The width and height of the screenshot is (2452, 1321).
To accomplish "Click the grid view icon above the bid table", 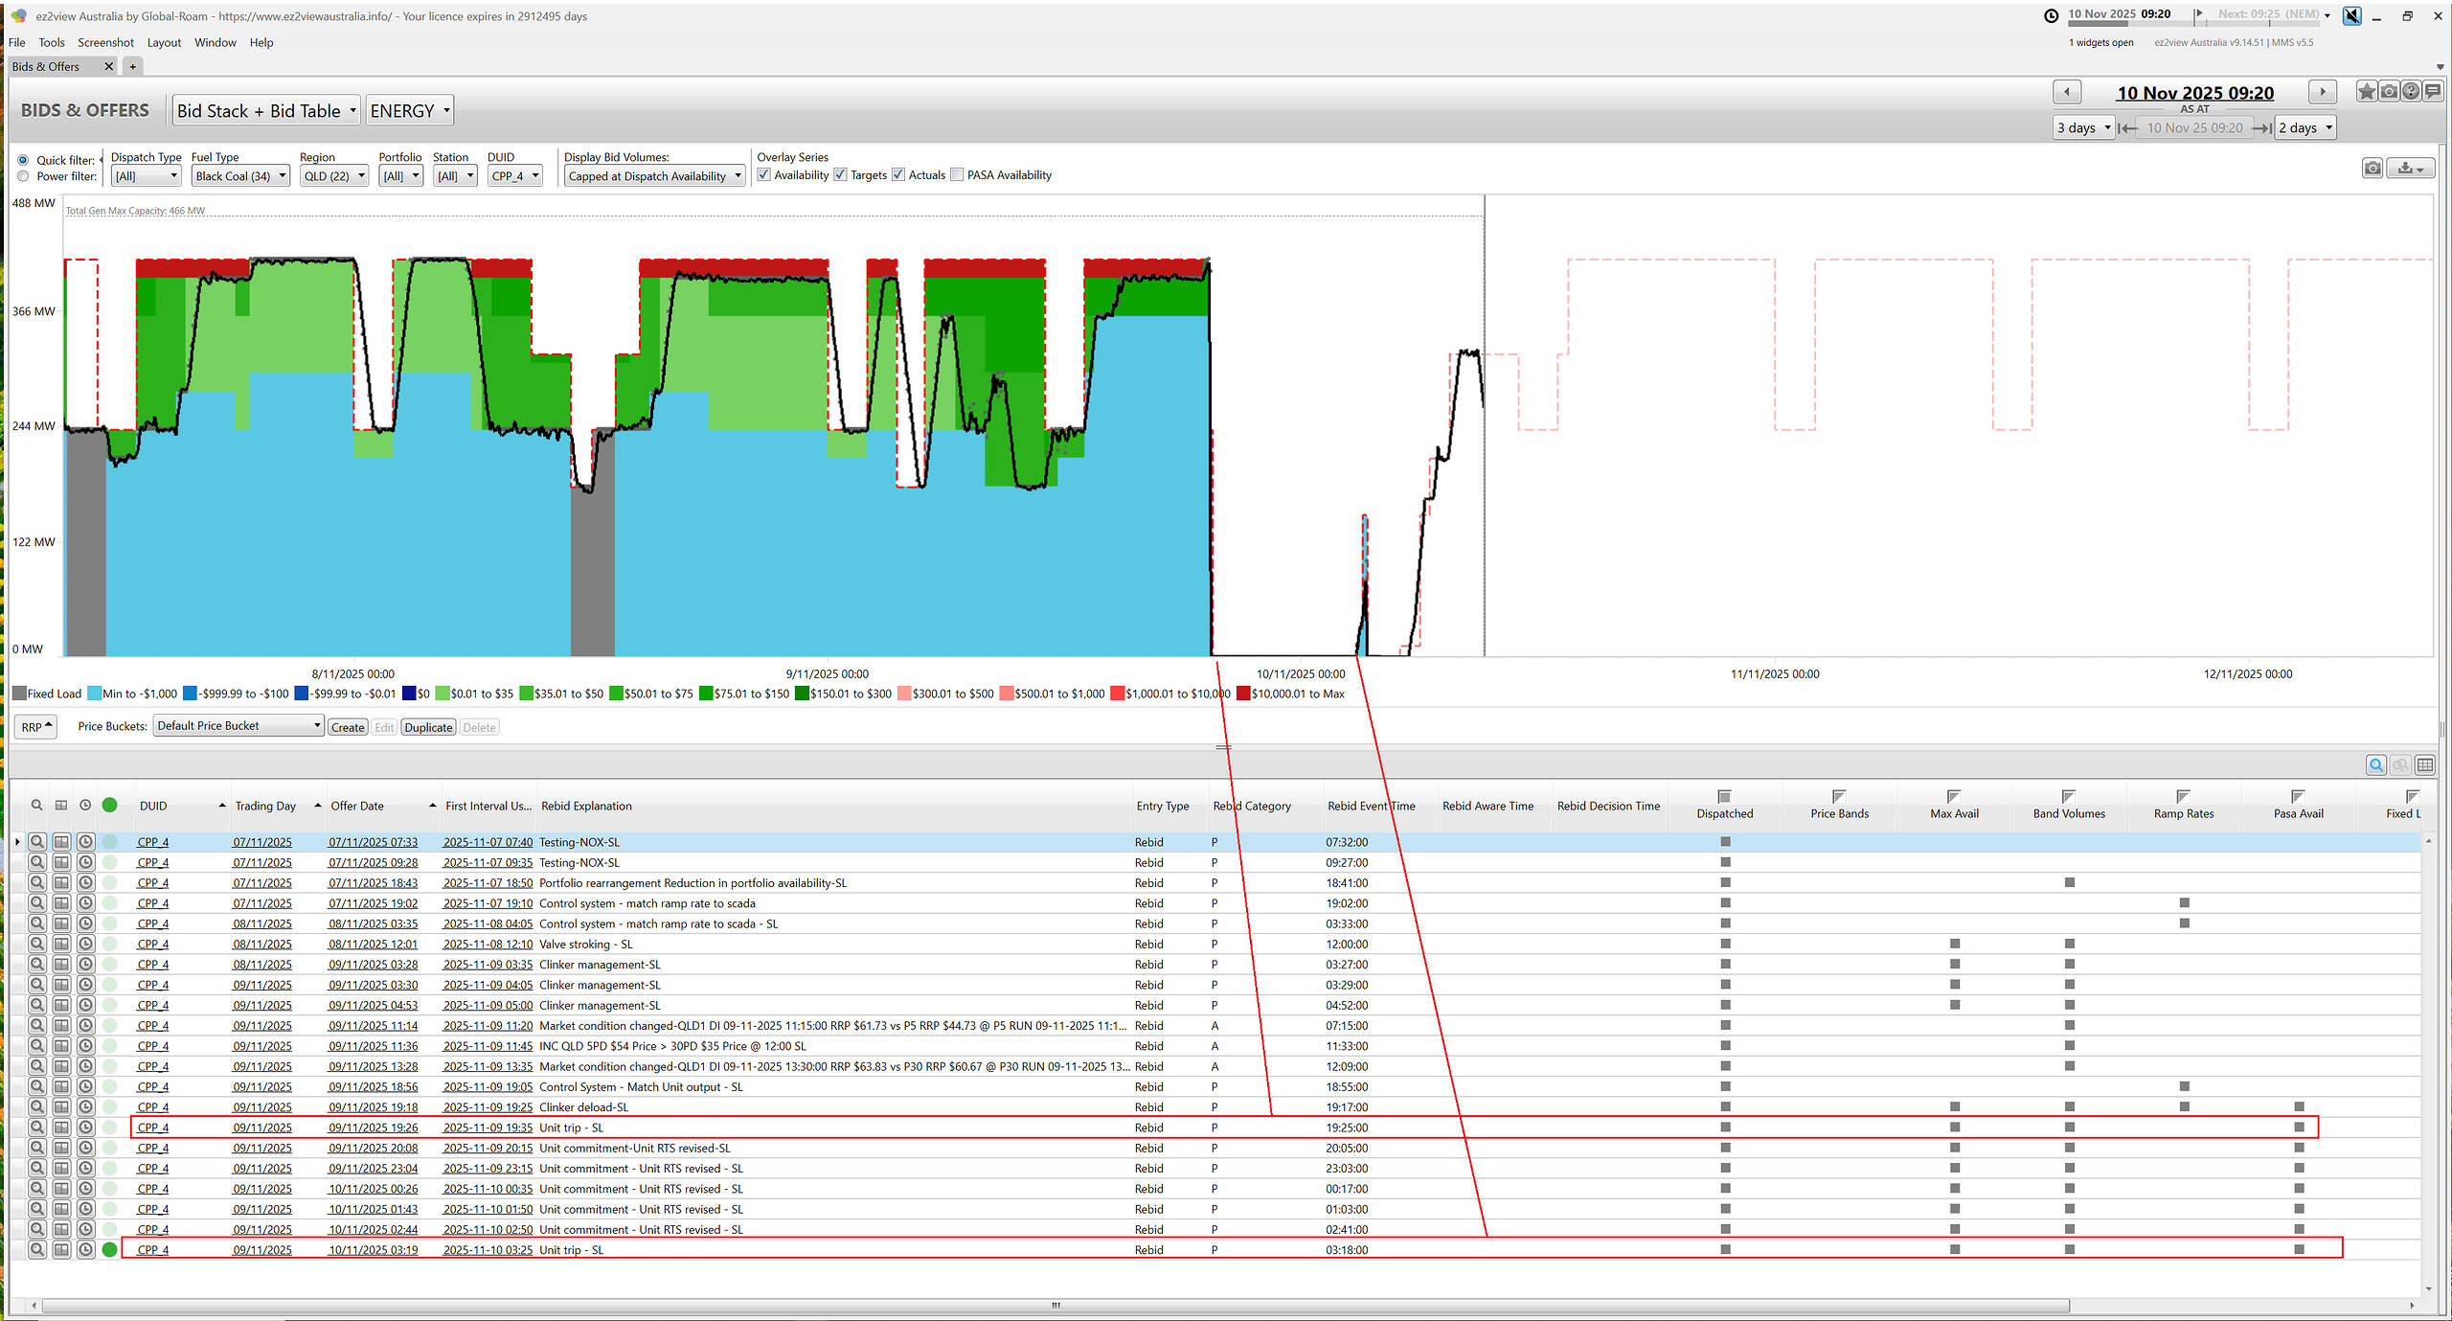I will click(x=2425, y=765).
